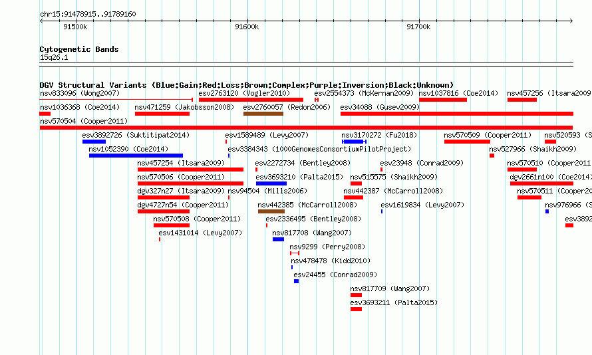Select dgv327n27 (Itsara2009) variant label
Screen dimensions: 592x355
tap(181, 191)
